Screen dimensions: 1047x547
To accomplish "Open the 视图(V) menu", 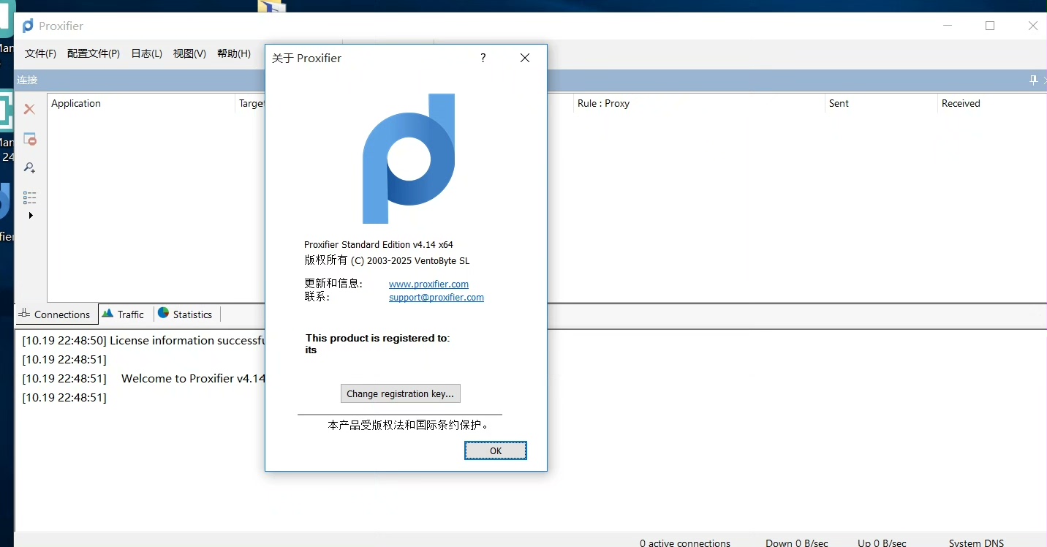I will tap(189, 53).
